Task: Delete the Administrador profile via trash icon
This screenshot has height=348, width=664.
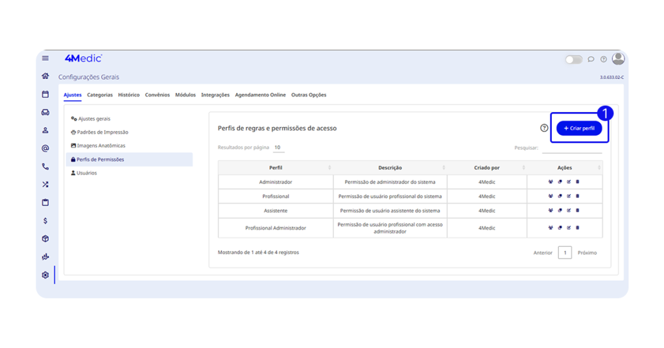Action: (578, 182)
